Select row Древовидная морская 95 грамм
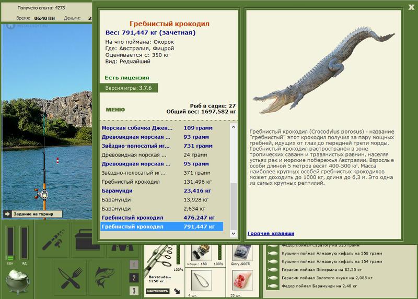Viewport: 418px width, 299px height. 162,164
